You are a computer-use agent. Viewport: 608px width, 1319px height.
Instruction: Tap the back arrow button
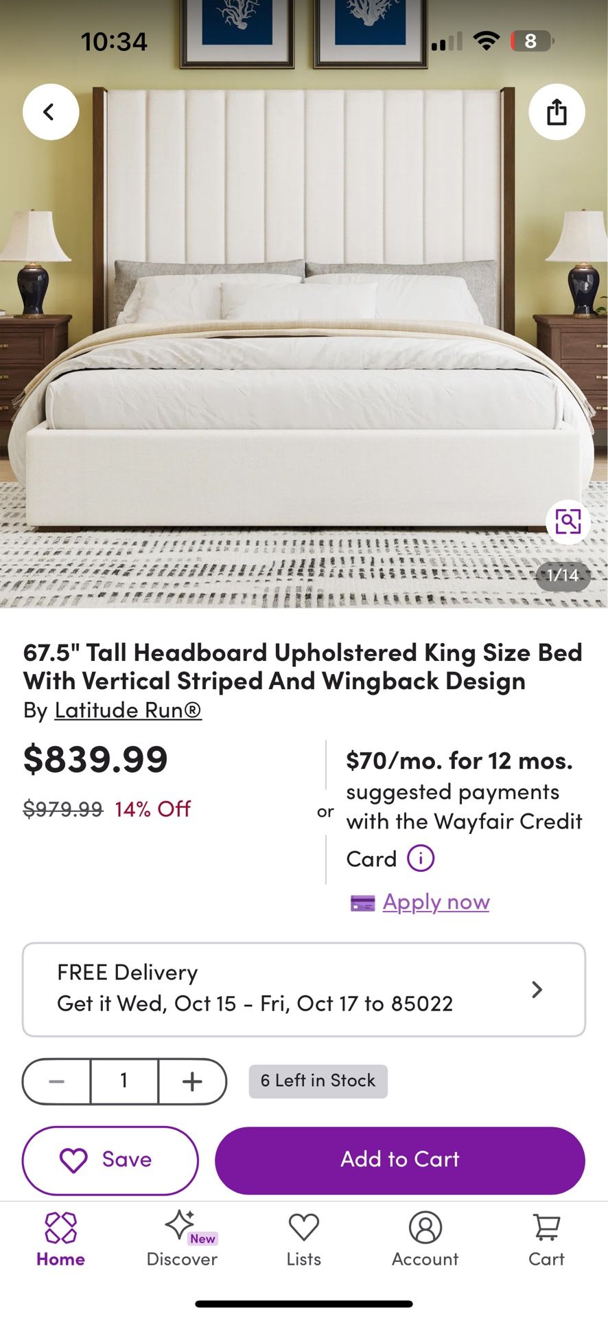[50, 111]
